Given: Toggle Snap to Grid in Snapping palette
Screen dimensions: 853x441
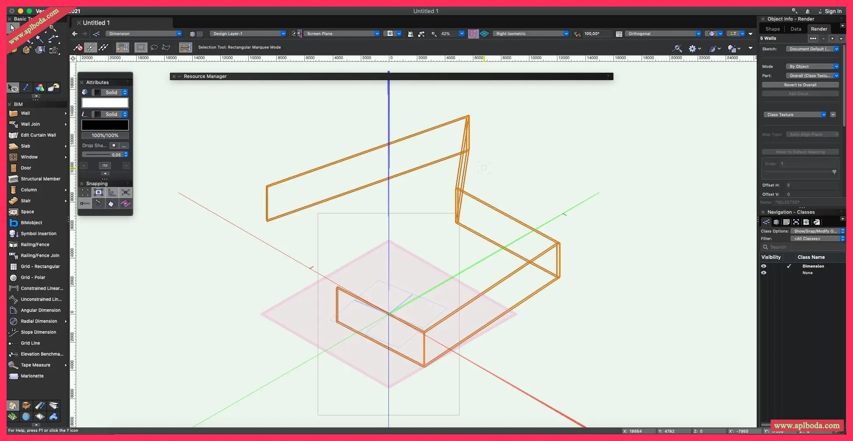Looking at the screenshot, I should [85, 192].
